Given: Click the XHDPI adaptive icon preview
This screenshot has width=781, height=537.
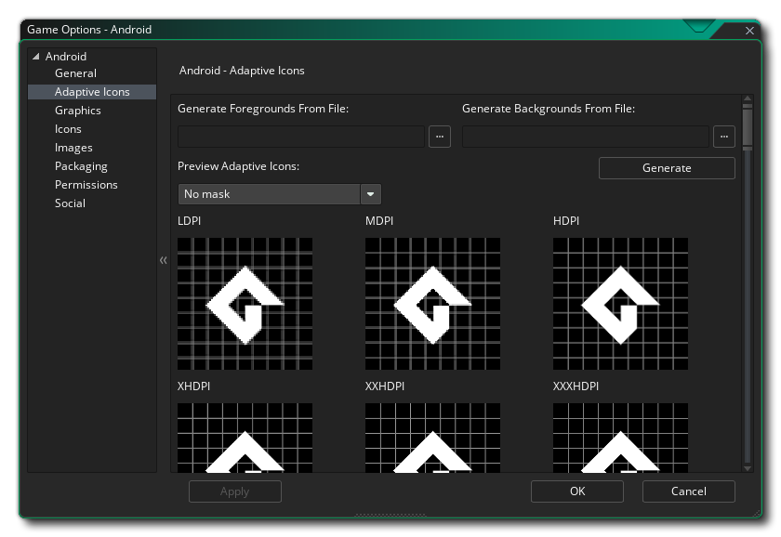Looking at the screenshot, I should click(x=245, y=437).
